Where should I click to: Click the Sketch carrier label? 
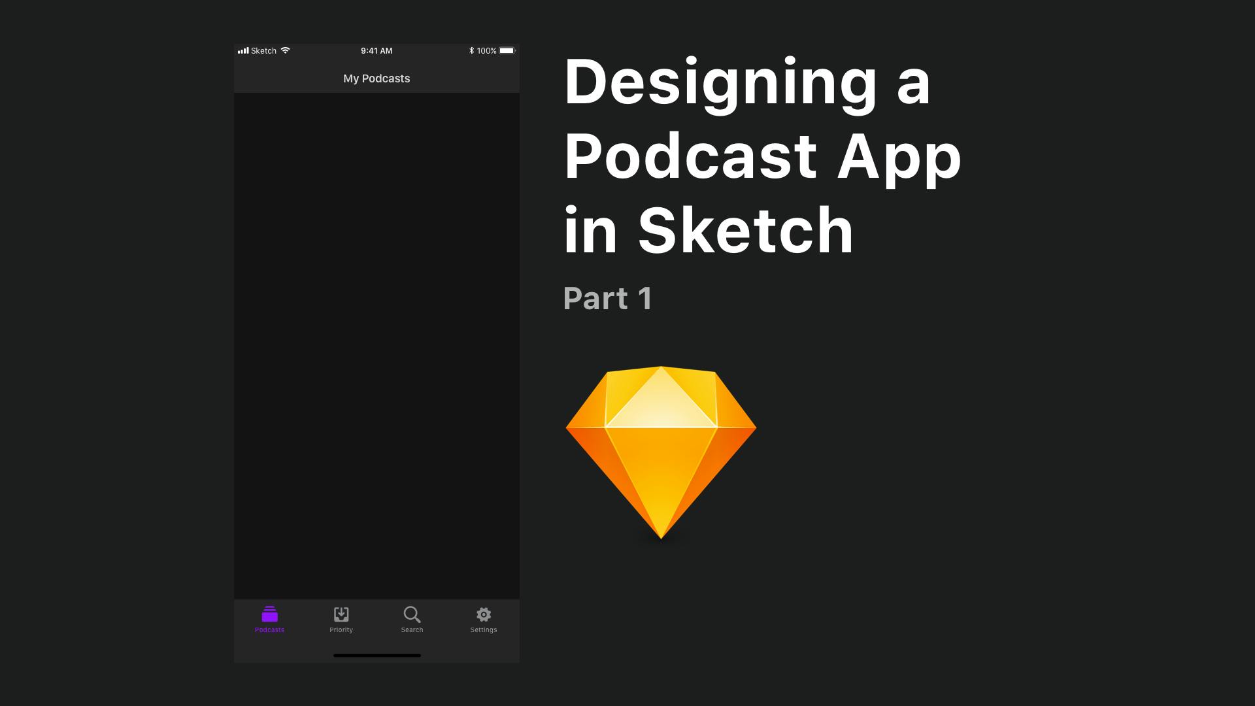pyautogui.click(x=263, y=50)
